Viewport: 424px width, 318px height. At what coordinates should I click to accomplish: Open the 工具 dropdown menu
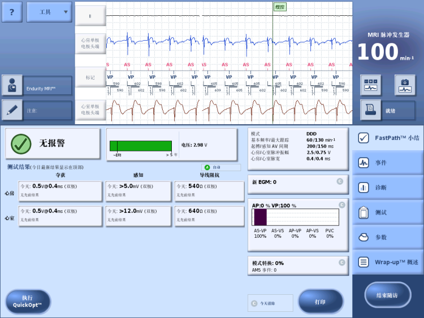click(49, 12)
